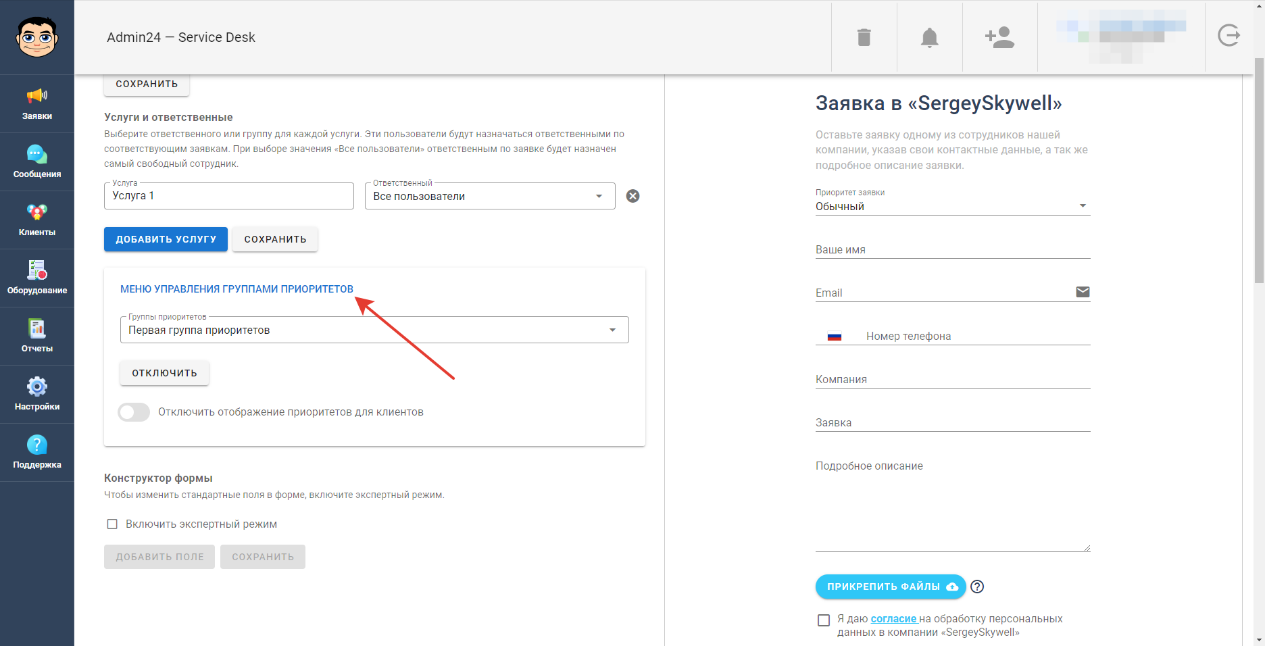Open the Приоритет заявки dropdown
This screenshot has width=1265, height=646.
click(953, 206)
